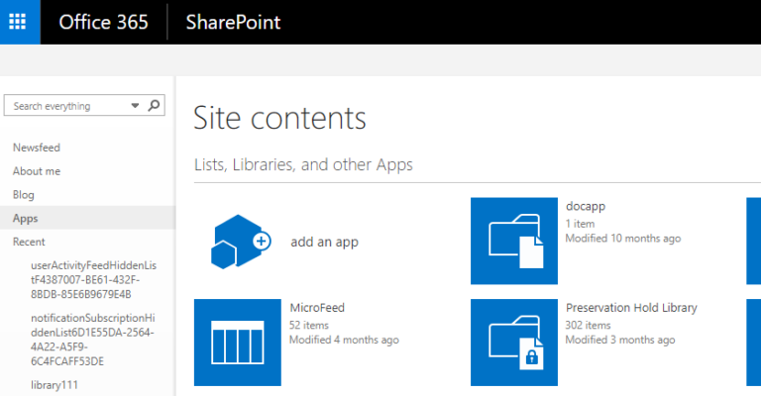Open the Office 365 app launcher grid
Viewport: 761px width, 396px height.
(20, 22)
